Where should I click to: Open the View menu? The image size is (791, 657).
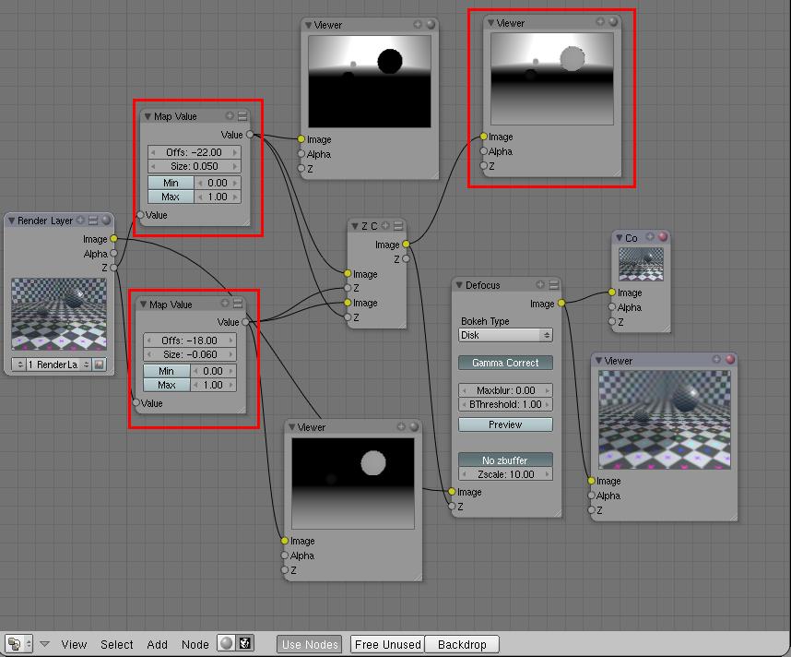(x=74, y=644)
